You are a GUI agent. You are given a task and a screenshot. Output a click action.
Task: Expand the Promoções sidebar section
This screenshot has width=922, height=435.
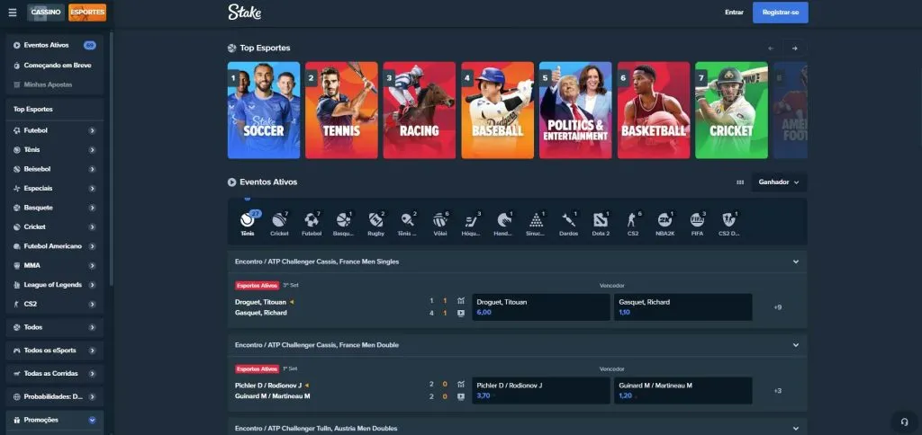[92, 420]
